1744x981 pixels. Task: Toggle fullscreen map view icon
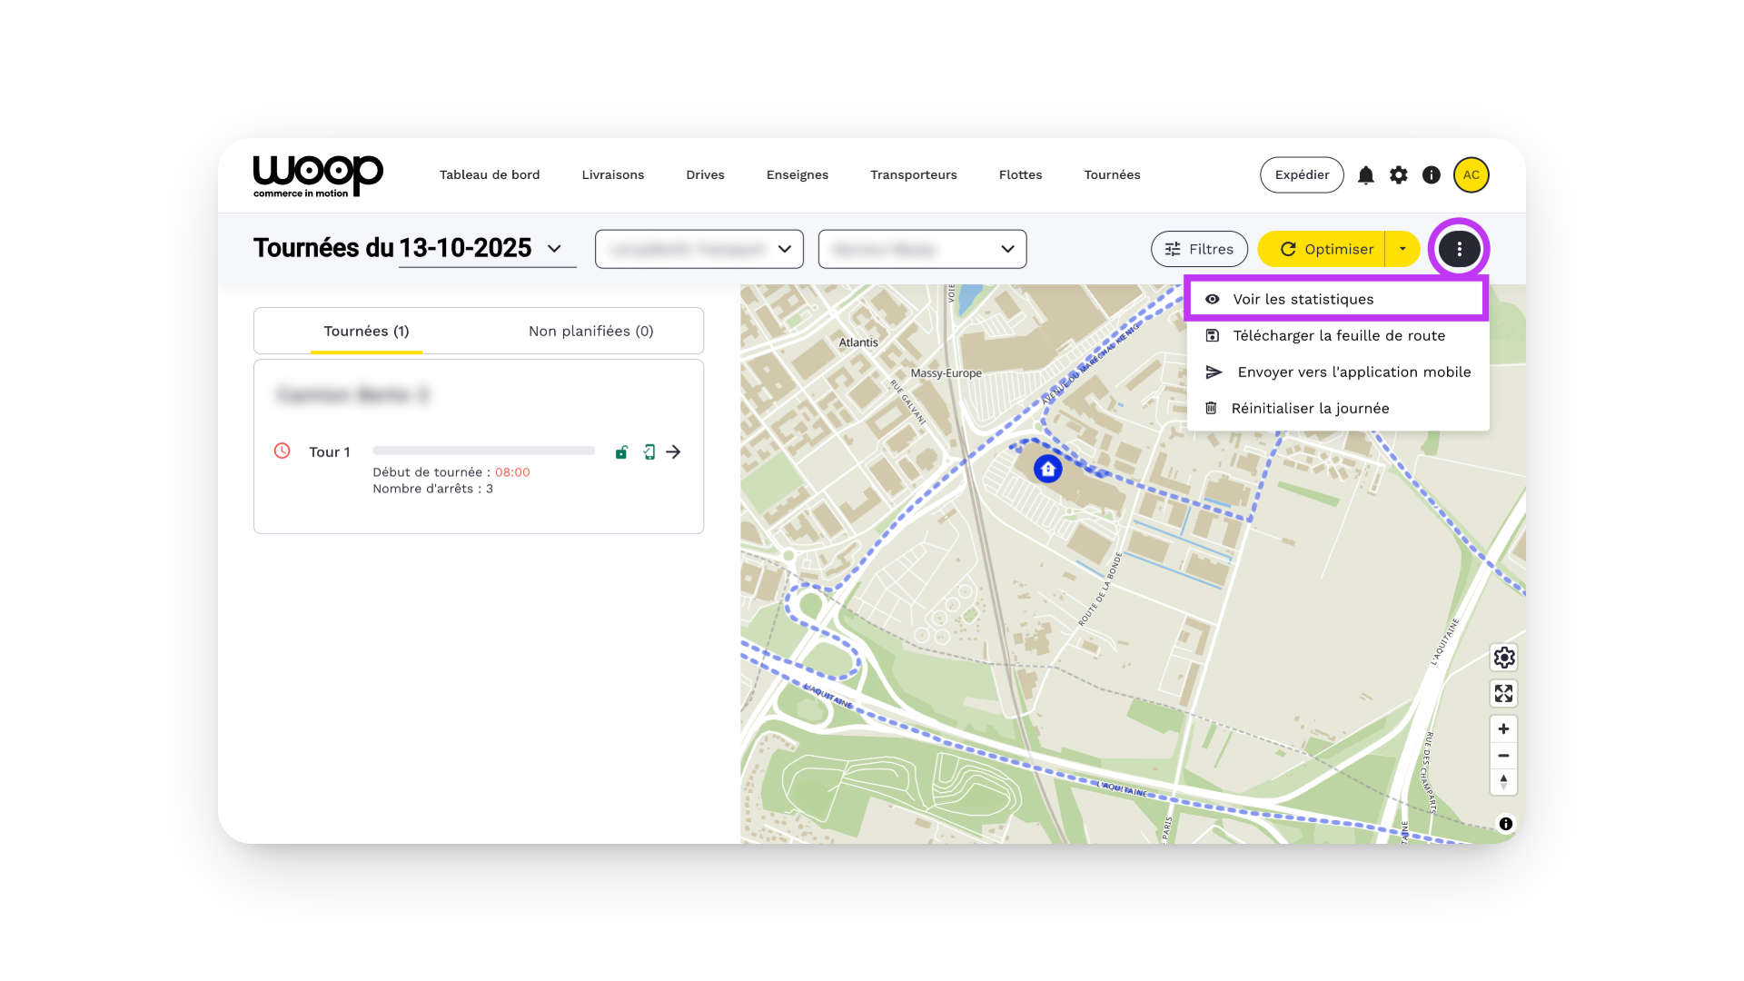pos(1504,694)
